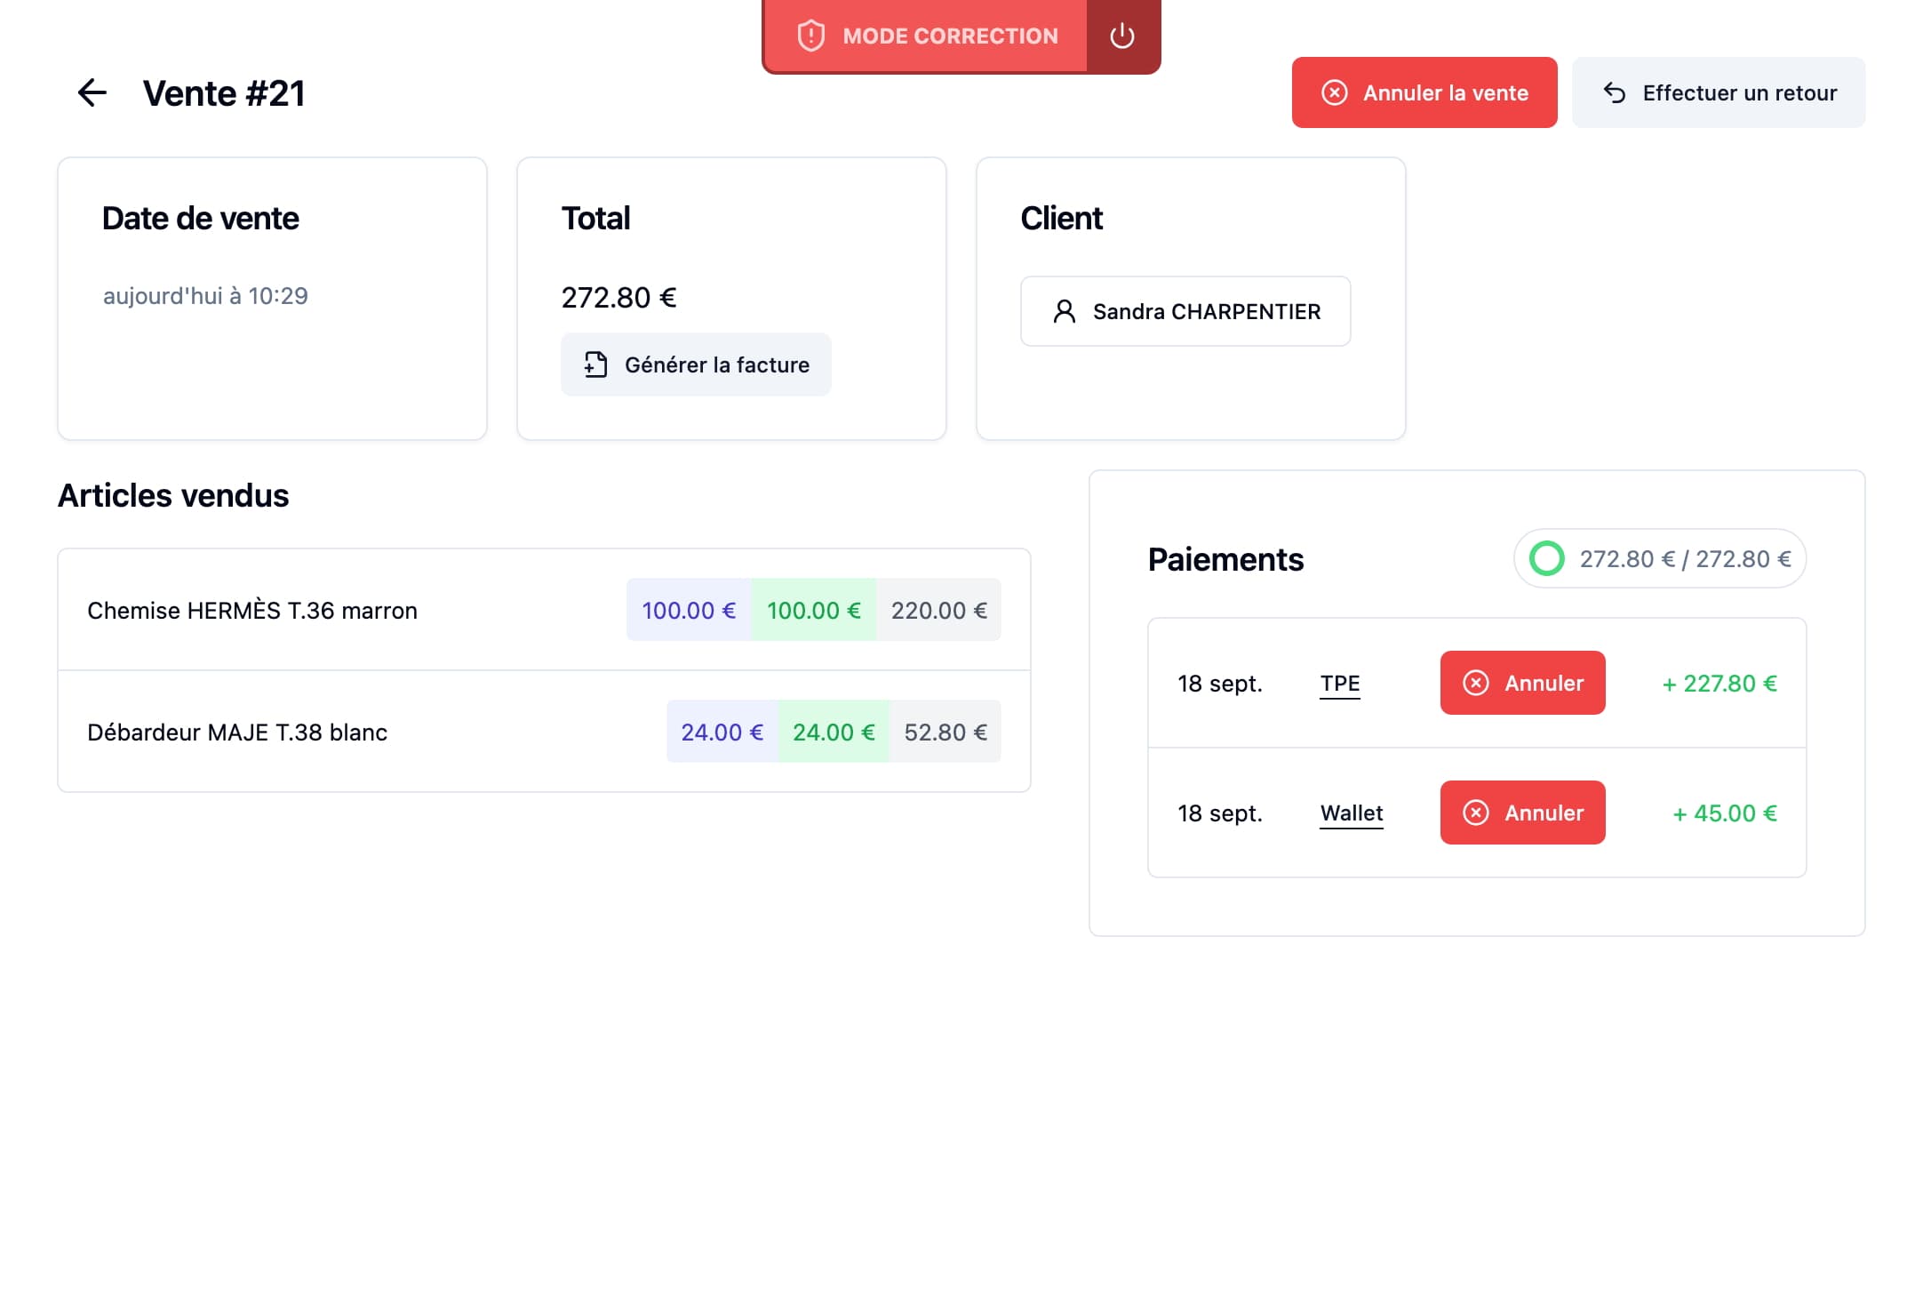
Task: Click the blue 100.00 € price on Chemise HERMÈS
Action: point(689,610)
